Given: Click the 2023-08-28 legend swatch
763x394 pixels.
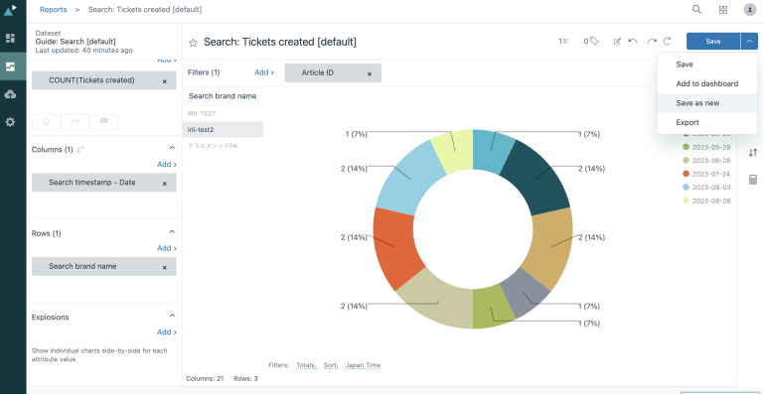Looking at the screenshot, I should pos(687,200).
